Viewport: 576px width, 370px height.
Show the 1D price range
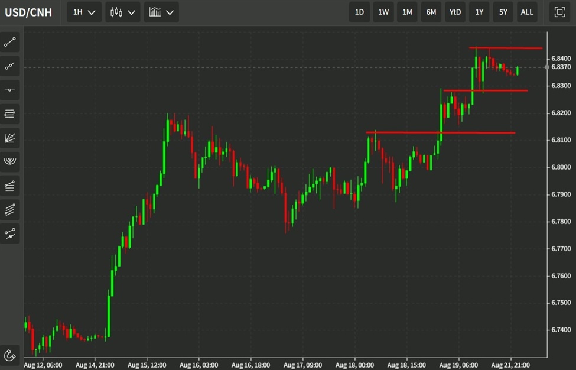[359, 12]
